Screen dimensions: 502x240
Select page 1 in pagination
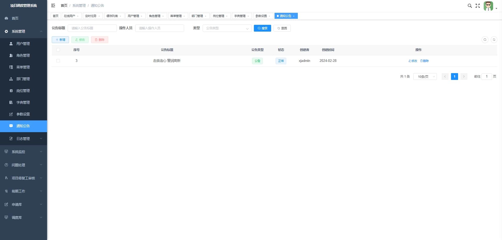click(454, 77)
